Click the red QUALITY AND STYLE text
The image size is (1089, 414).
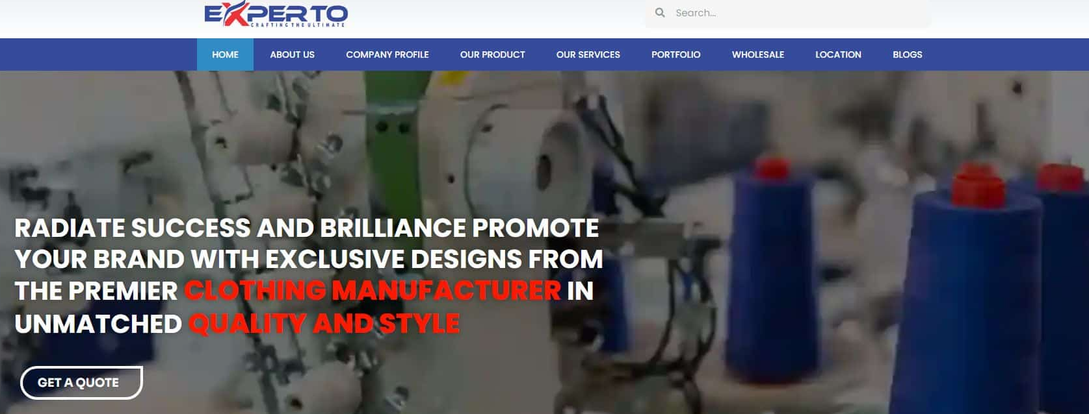(324, 323)
